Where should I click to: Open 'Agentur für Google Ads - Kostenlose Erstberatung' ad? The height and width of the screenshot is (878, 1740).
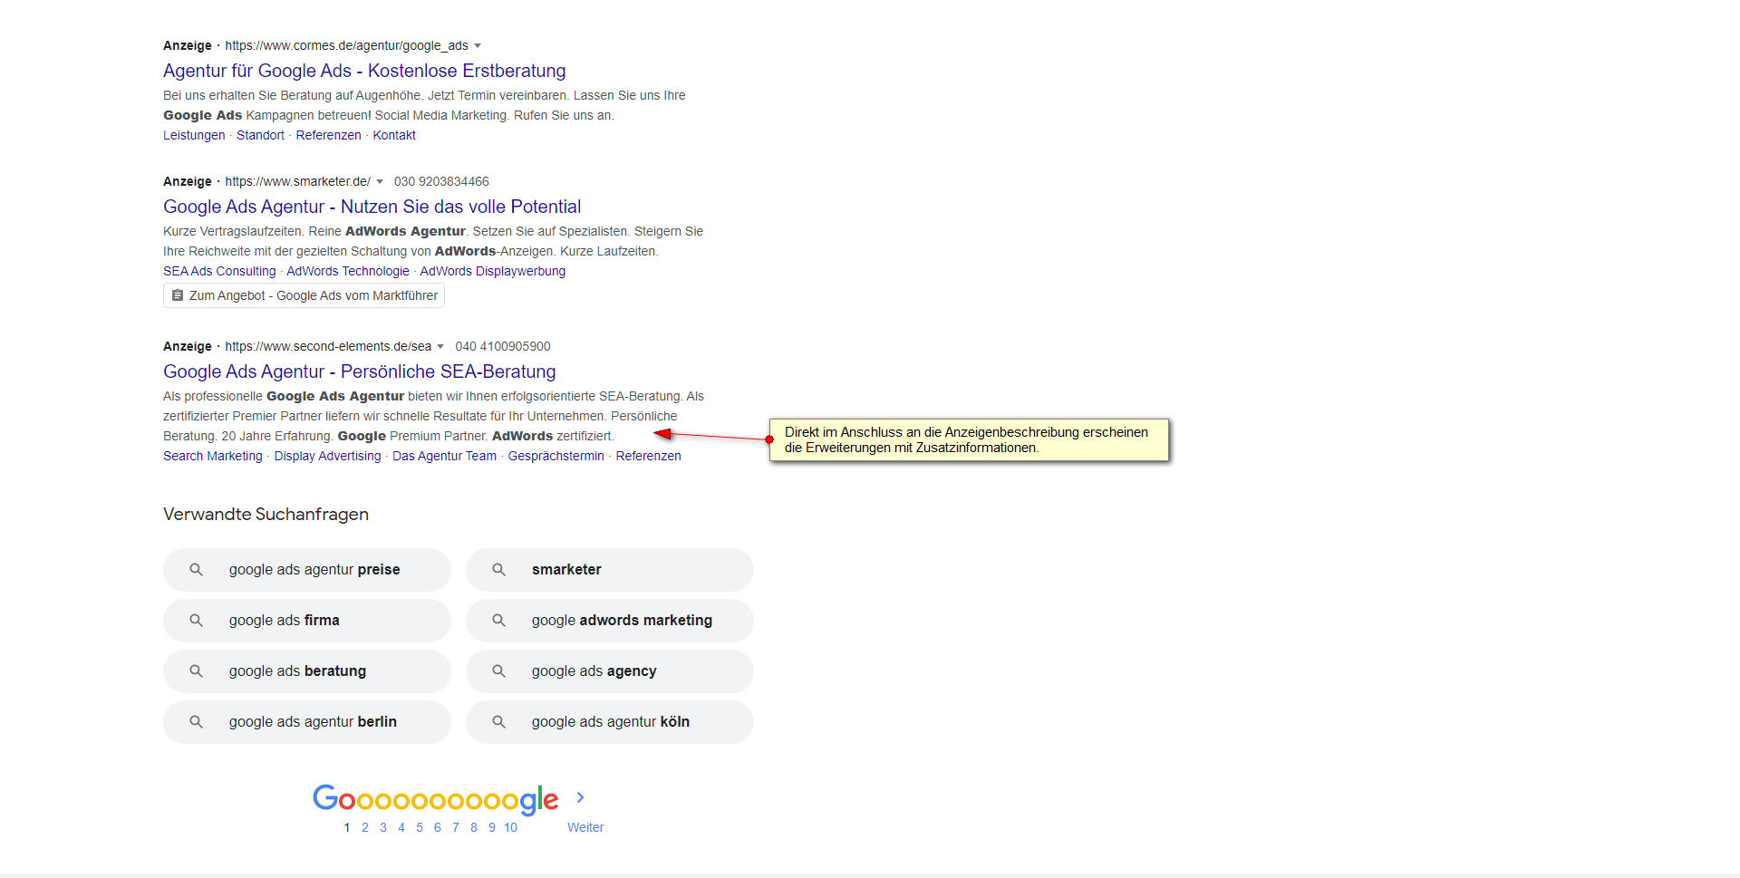[x=364, y=71]
